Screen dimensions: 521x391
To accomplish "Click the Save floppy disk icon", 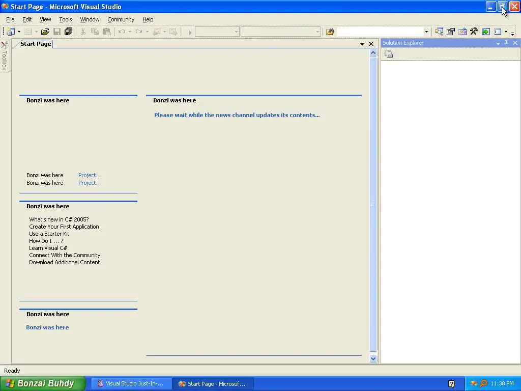I will coord(57,32).
